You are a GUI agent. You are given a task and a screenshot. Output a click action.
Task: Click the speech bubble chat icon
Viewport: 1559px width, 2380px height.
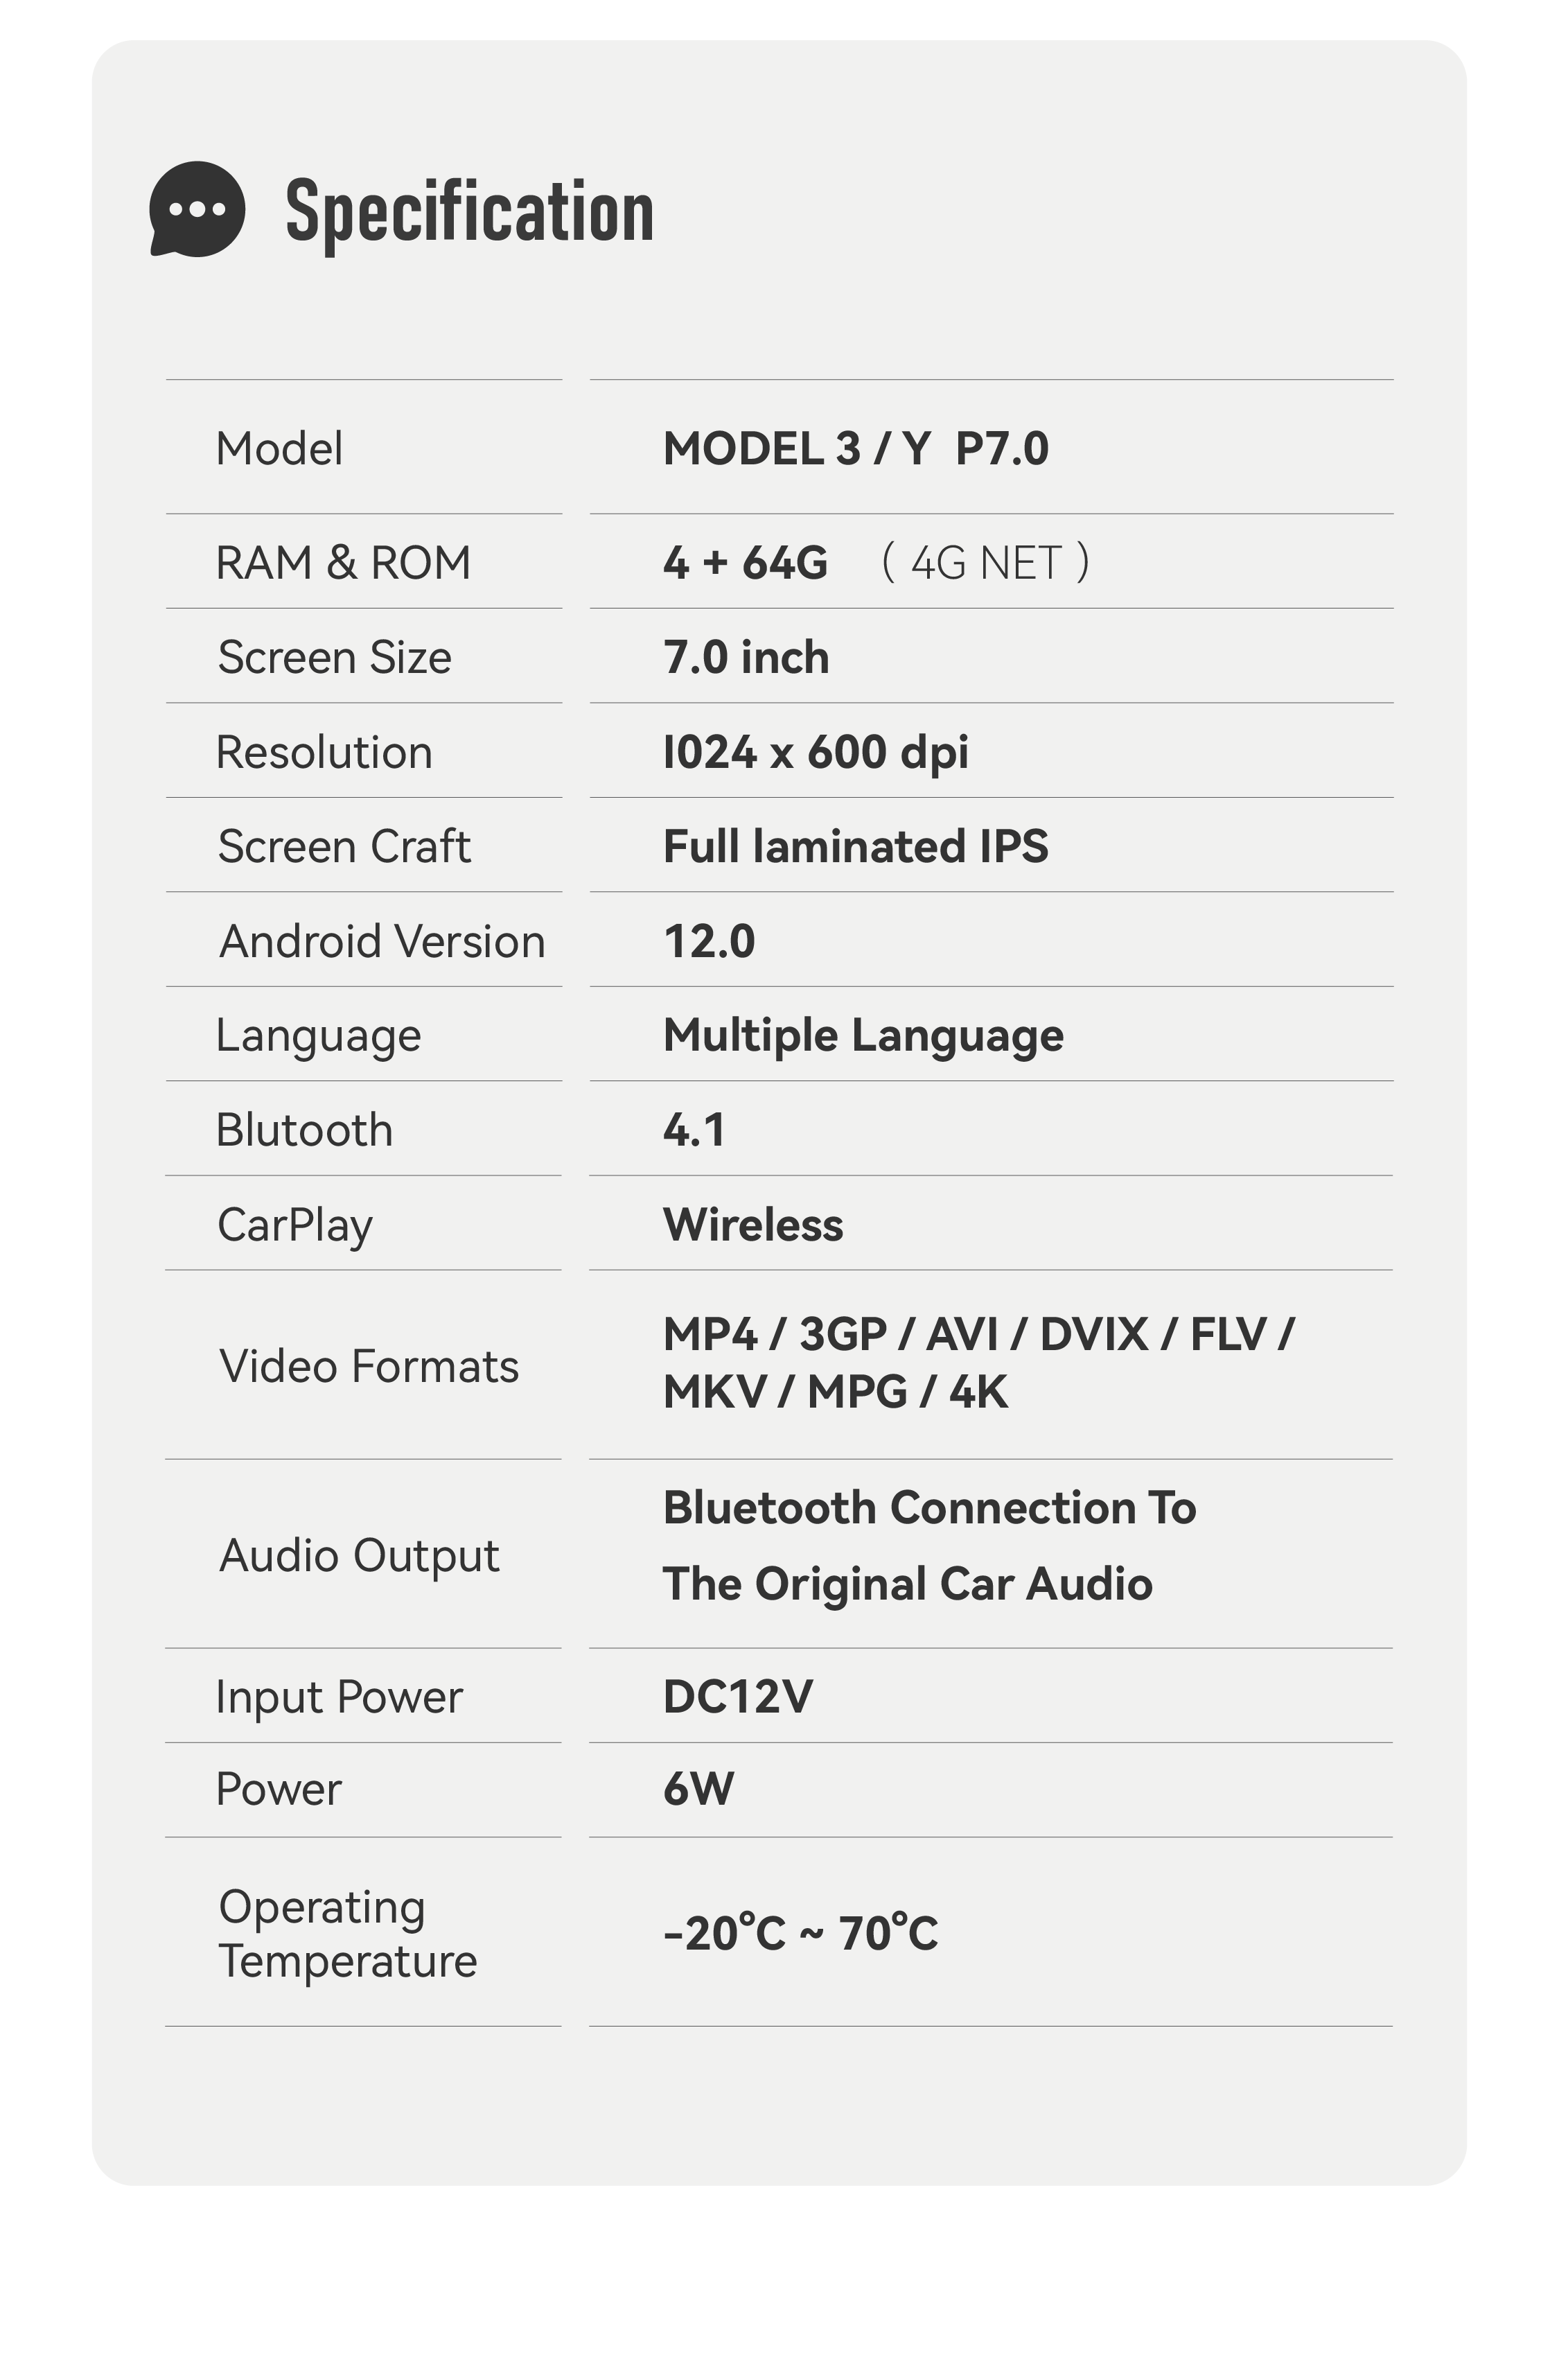coord(197,209)
